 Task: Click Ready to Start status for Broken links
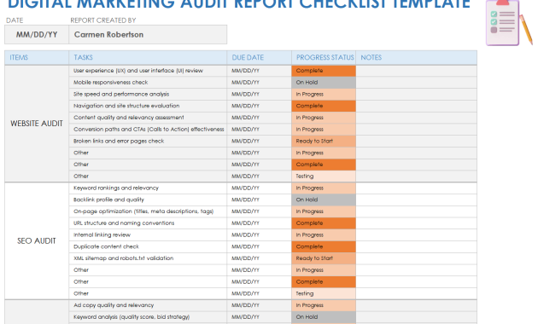click(x=324, y=141)
